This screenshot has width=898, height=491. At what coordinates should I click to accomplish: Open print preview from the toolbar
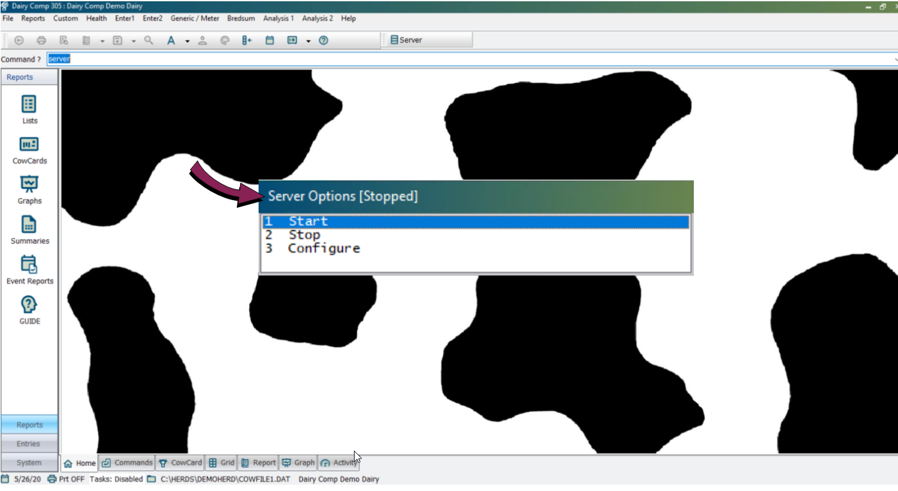point(64,40)
